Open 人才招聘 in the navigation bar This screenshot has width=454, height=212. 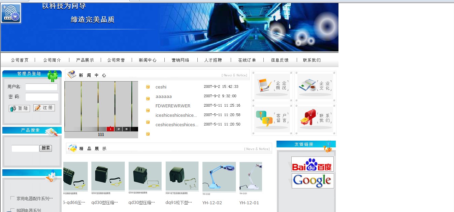point(213,60)
